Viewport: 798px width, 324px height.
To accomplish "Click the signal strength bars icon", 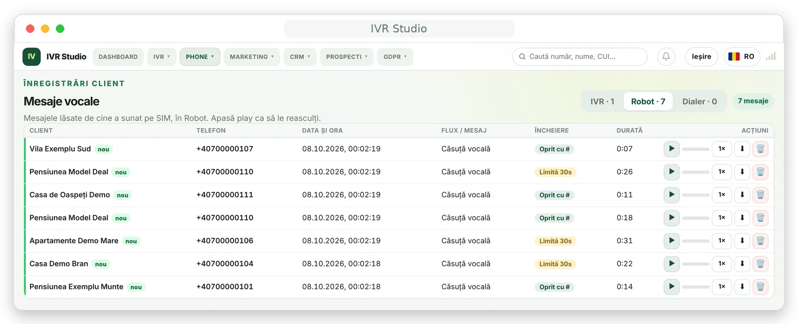I will click(x=771, y=57).
